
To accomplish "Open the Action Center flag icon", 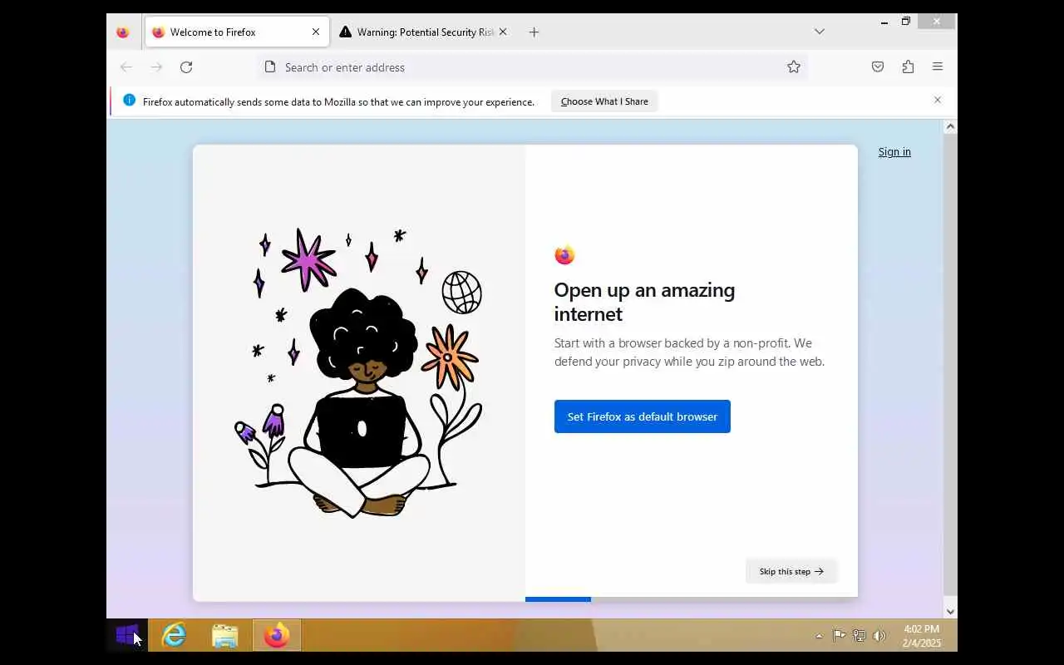I will click(x=840, y=636).
